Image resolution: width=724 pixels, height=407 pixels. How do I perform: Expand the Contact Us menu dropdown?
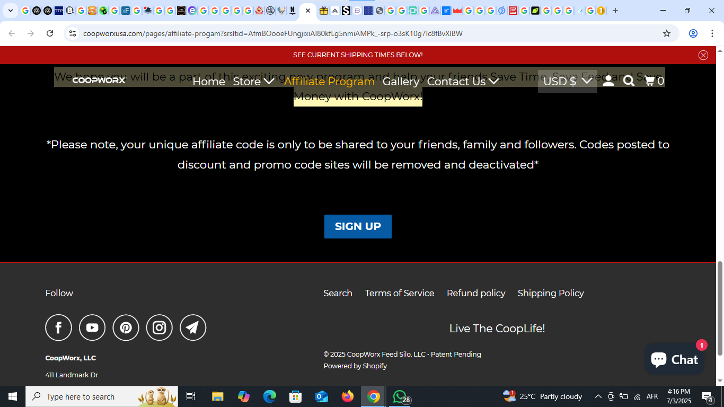[x=463, y=81]
